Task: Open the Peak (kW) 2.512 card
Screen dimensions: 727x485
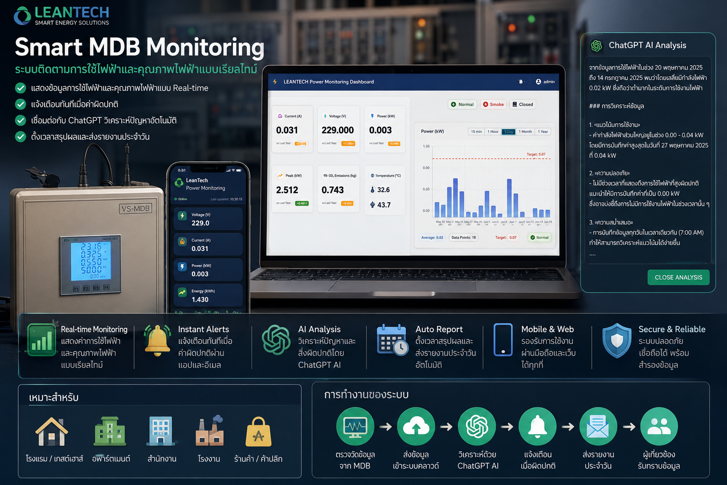Action: [292, 189]
